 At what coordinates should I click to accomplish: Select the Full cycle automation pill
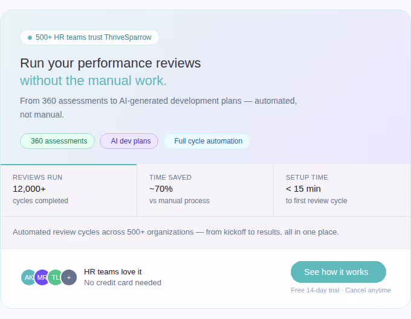pyautogui.click(x=207, y=141)
